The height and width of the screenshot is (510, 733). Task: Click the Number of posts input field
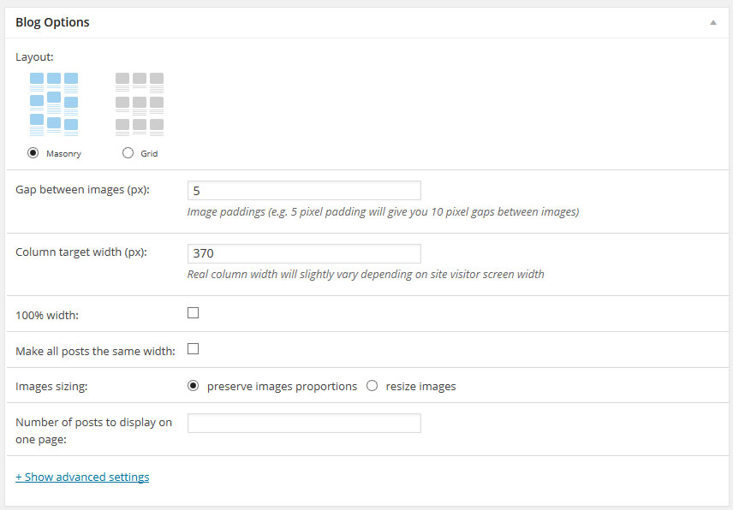point(304,423)
